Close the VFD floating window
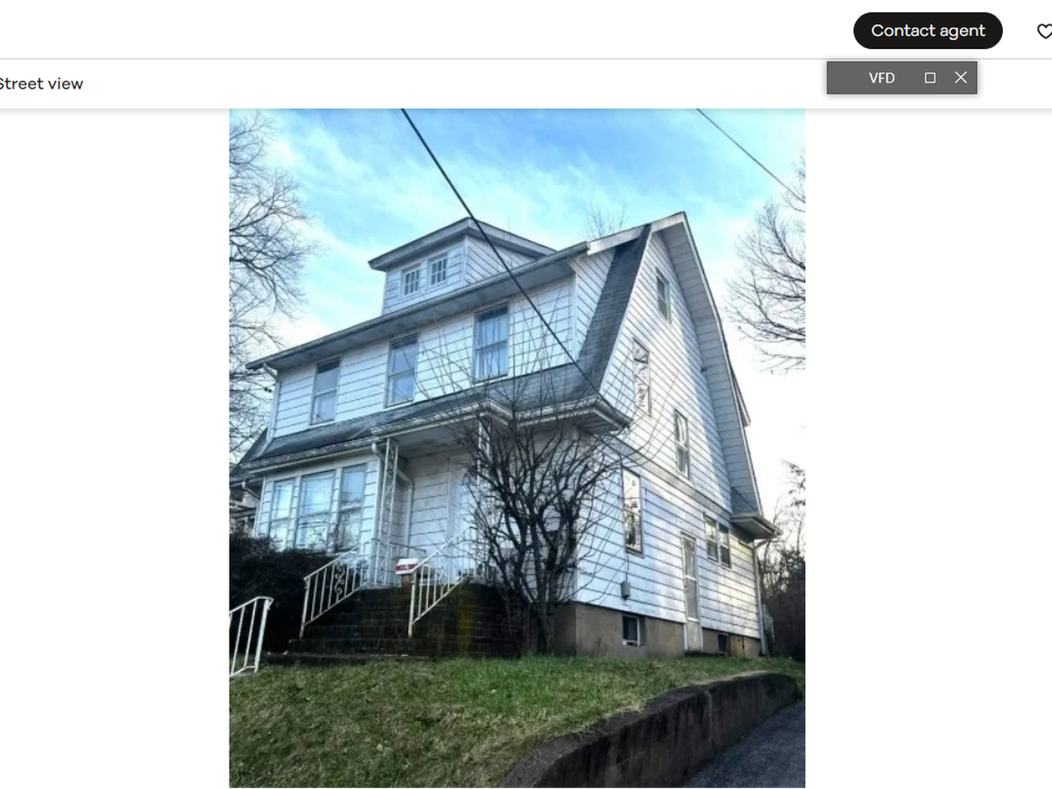 point(961,78)
